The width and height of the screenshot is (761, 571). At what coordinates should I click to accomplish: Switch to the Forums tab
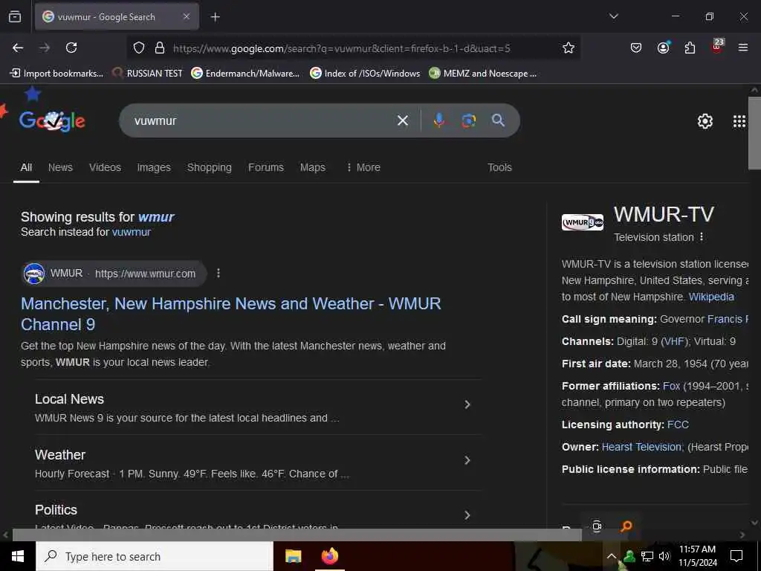click(x=266, y=167)
